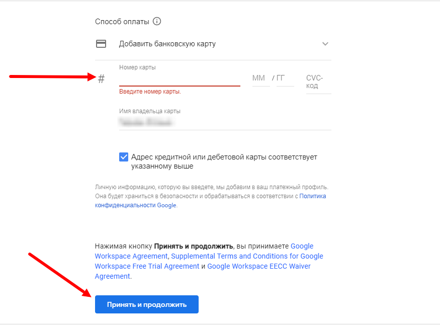Expand the payment method chevron arrow

pos(325,44)
